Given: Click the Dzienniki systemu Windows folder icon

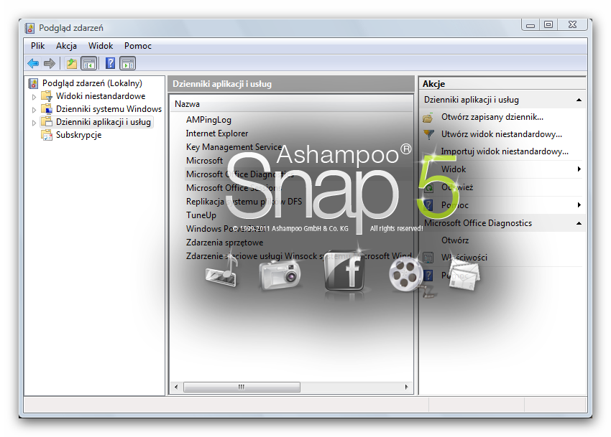Looking at the screenshot, I should pyautogui.click(x=47, y=108).
